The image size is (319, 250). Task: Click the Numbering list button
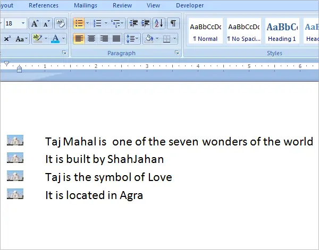pyautogui.click(x=97, y=23)
